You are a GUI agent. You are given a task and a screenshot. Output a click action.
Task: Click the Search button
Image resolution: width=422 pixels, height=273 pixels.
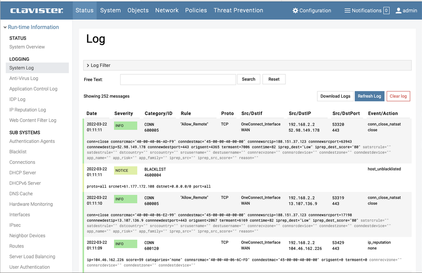tap(249, 79)
